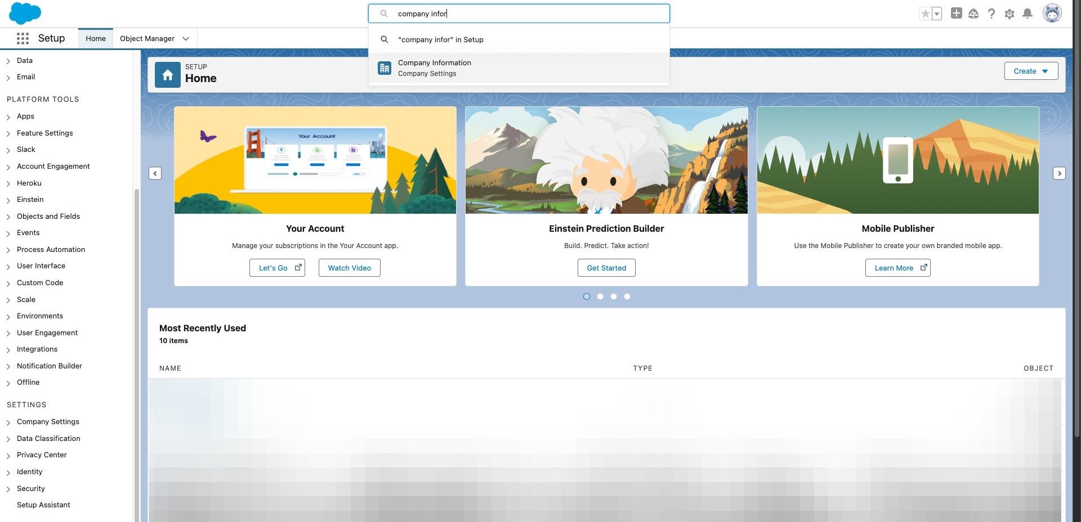1081x522 pixels.
Task: Open the Object Manager tab chevron
Action: tap(186, 39)
